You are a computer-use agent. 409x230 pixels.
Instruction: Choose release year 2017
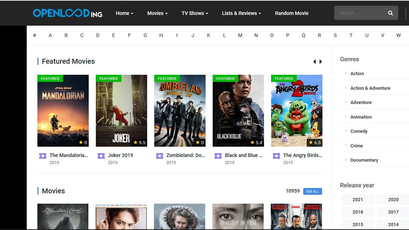tap(393, 212)
